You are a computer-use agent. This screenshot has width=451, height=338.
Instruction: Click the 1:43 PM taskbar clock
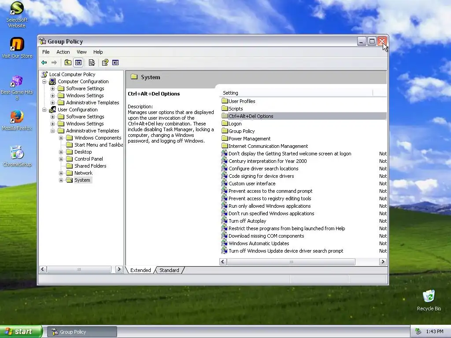point(435,332)
